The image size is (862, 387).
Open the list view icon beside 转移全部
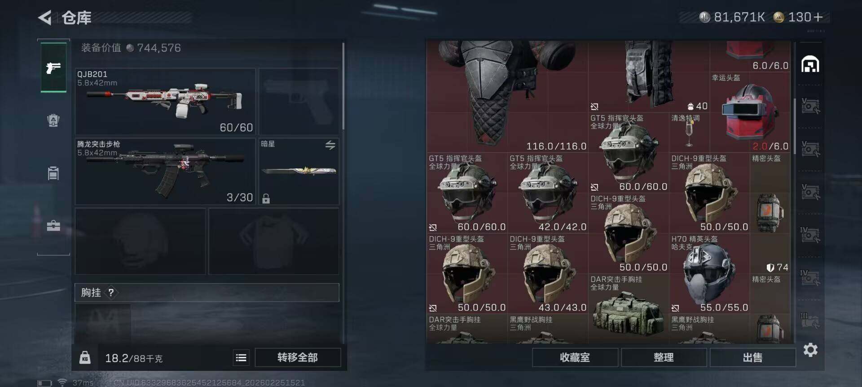pyautogui.click(x=241, y=357)
